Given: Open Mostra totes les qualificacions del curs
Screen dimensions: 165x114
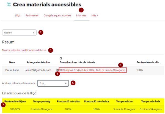Looking at the screenshot, I should 24,50.
